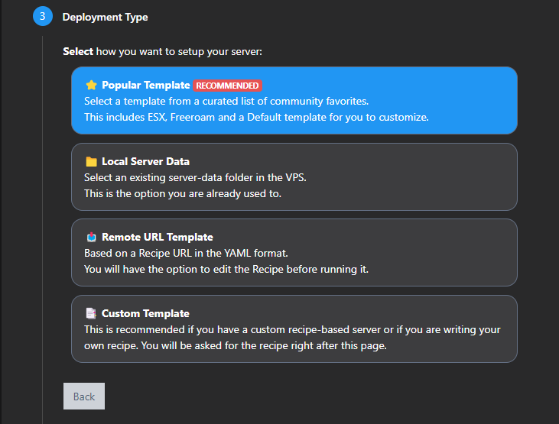This screenshot has height=424, width=559.
Task: Click 'This is the option you are already used to'
Action: tap(182, 193)
